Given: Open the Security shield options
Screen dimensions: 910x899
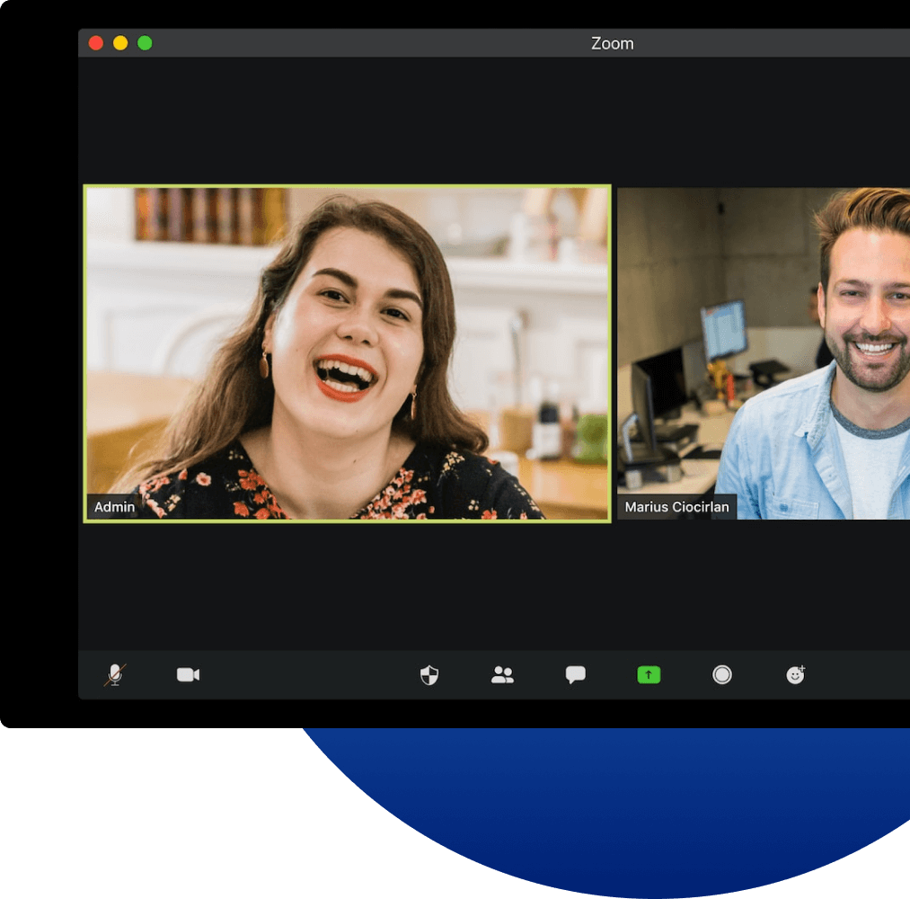Looking at the screenshot, I should (429, 675).
